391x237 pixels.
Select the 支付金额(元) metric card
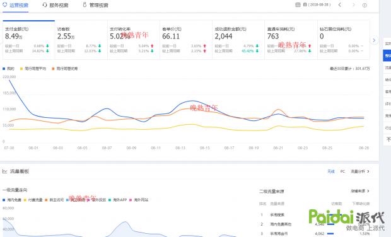point(28,40)
